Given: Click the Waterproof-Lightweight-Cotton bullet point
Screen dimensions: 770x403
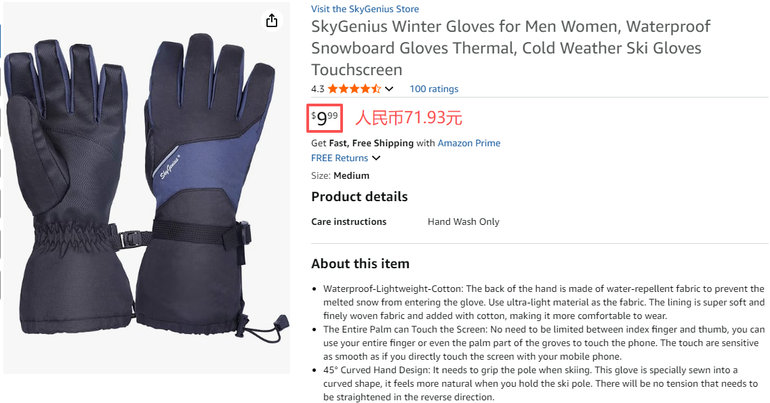Looking at the screenshot, I should pyautogui.click(x=544, y=302).
